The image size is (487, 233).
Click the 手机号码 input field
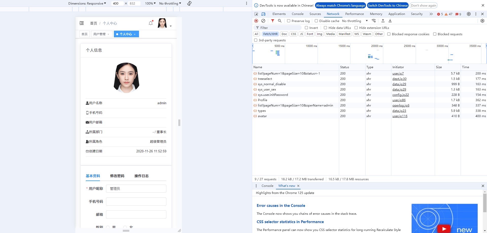pos(136,202)
